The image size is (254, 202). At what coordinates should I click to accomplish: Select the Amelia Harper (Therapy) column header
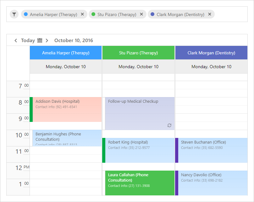pos(66,53)
